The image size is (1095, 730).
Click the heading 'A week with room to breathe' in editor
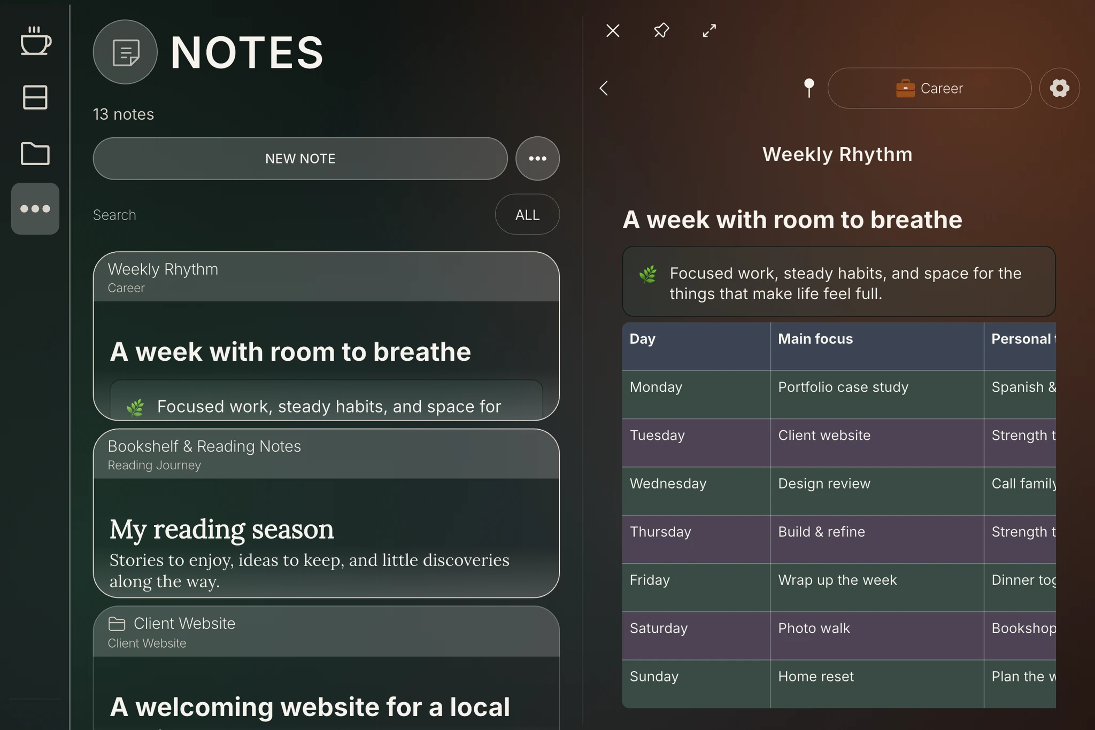pyautogui.click(x=792, y=220)
